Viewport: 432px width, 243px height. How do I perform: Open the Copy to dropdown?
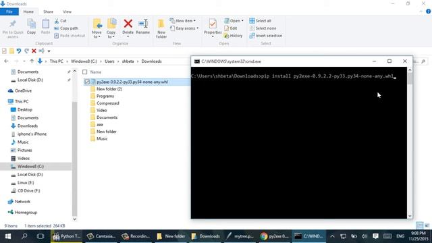point(111,29)
